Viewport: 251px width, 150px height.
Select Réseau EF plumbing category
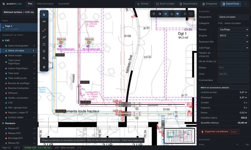pyautogui.click(x=19, y=128)
